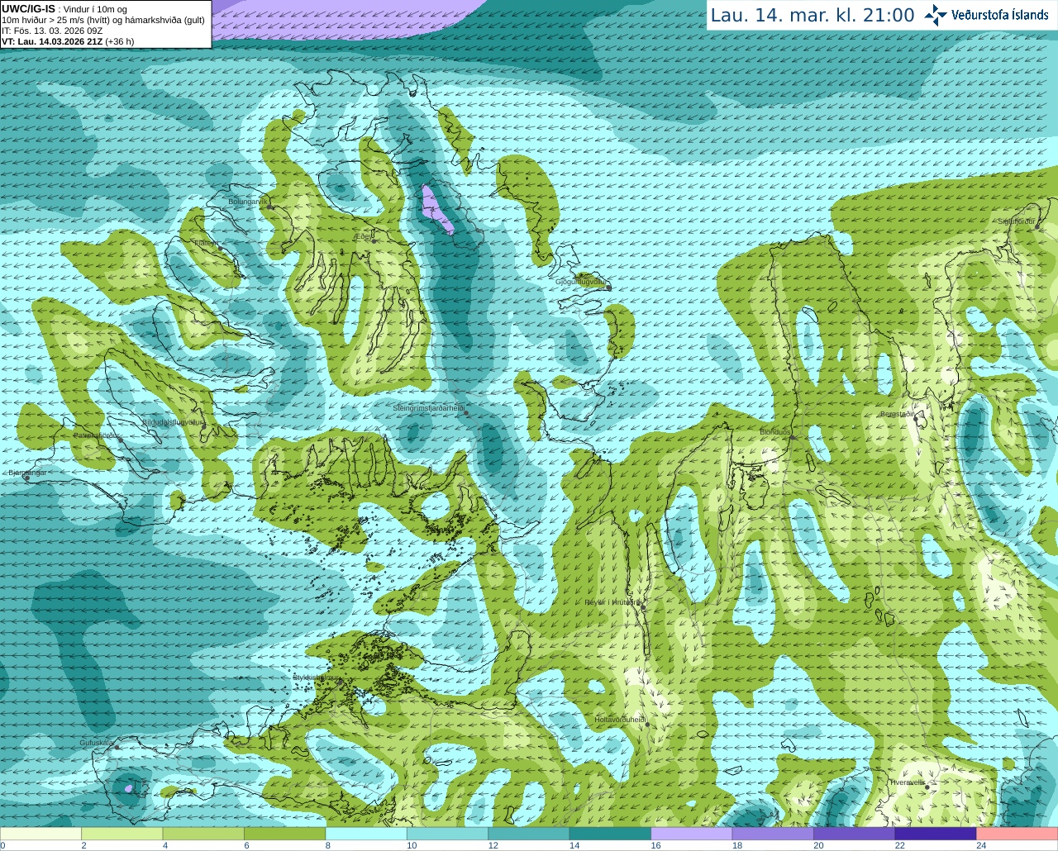Select the 22–24 m/s dark indigo legend swatch

(936, 834)
